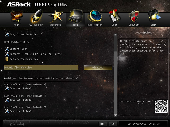The width and height of the screenshot is (170, 127).
Task: Save User Default for Profile 2
Action: tap(21, 100)
